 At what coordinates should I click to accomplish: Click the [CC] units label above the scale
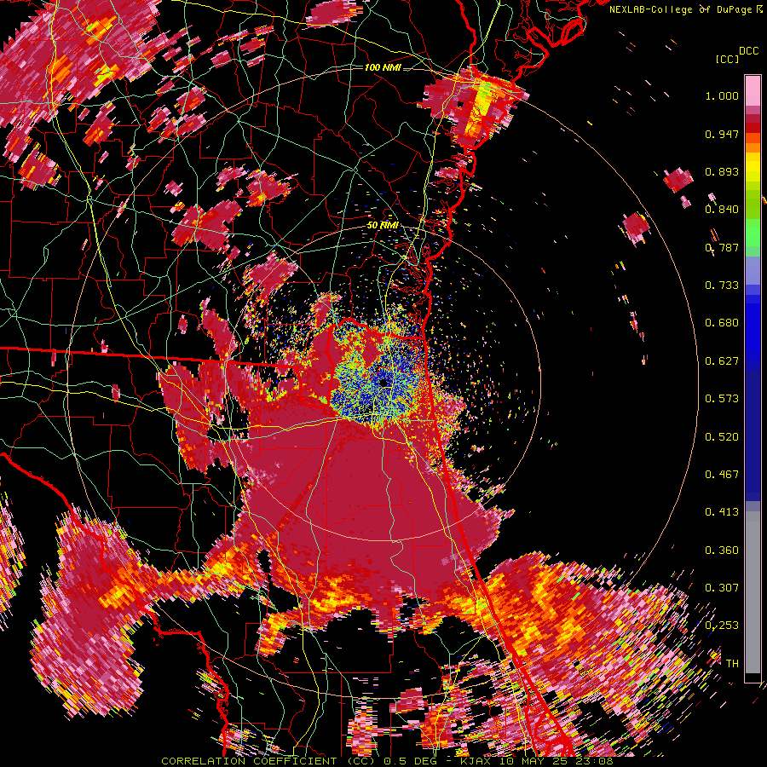coord(727,59)
